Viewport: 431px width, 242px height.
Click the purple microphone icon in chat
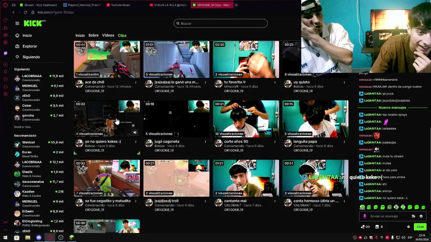point(364,216)
